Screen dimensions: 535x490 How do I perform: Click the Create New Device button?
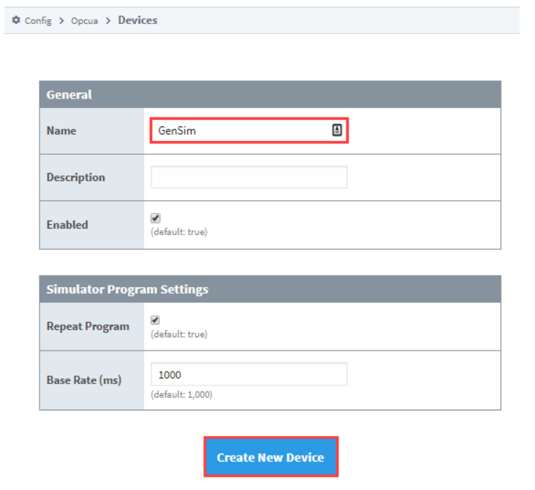pyautogui.click(x=271, y=456)
